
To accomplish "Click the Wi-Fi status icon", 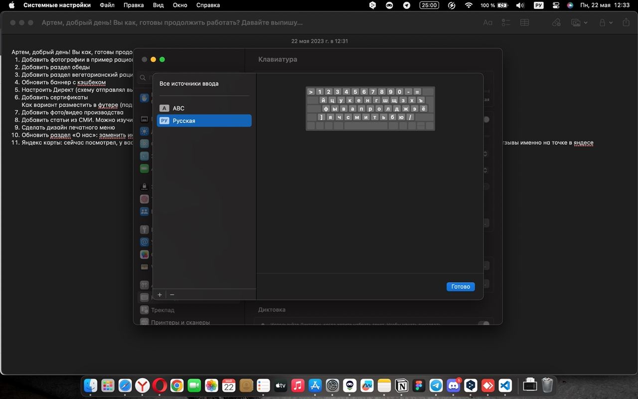I will click(469, 5).
